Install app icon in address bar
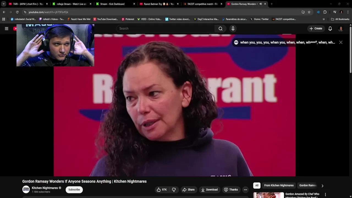The width and height of the screenshot is (352, 198). tap(303, 12)
